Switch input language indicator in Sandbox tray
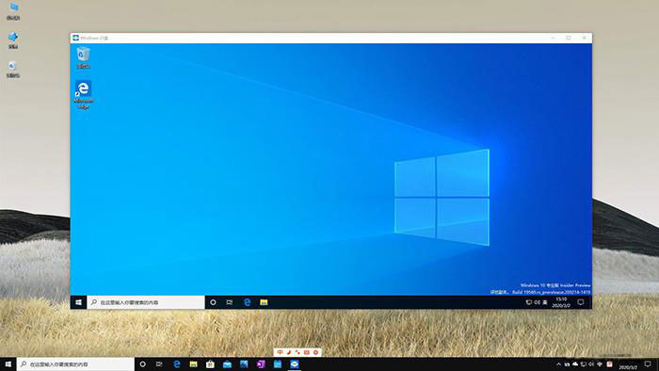This screenshot has height=371, width=659. [545, 302]
